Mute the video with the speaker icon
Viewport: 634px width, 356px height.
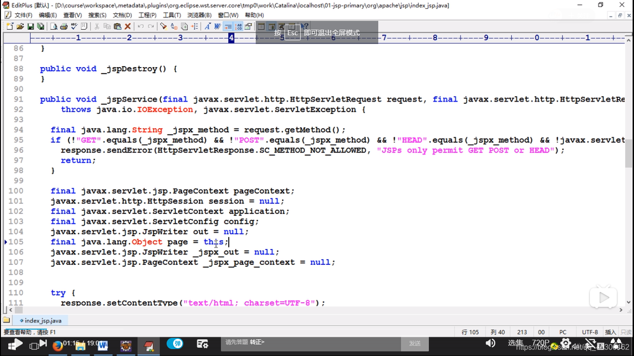(490, 343)
